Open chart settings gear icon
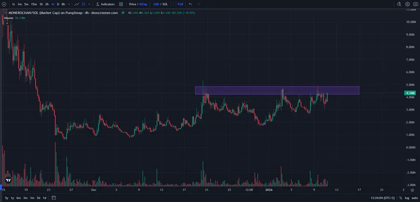Viewport: 420px width, 202px height. coord(407,4)
